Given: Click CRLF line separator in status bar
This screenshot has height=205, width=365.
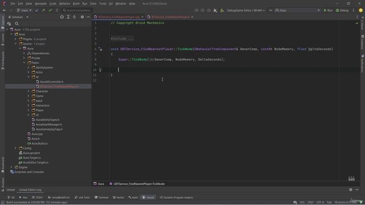Looking at the screenshot, I should 310,203.
